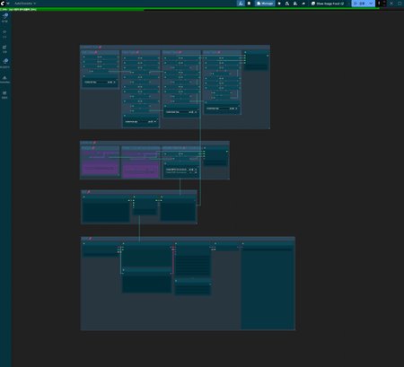Click the ComfyUI logo in top-left corner
Image resolution: width=404 pixels, height=367 pixels.
click(x=3, y=3)
